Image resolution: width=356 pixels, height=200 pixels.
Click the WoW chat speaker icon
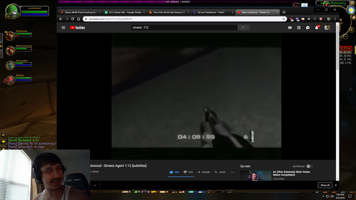point(3,135)
